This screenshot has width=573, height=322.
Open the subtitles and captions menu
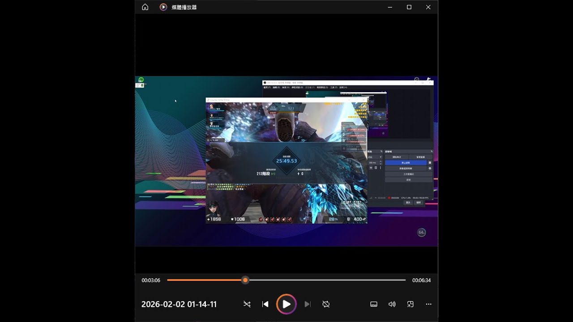coord(374,304)
